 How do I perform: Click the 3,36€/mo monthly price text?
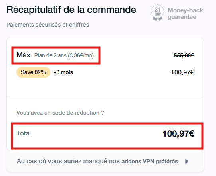[x=81, y=55]
